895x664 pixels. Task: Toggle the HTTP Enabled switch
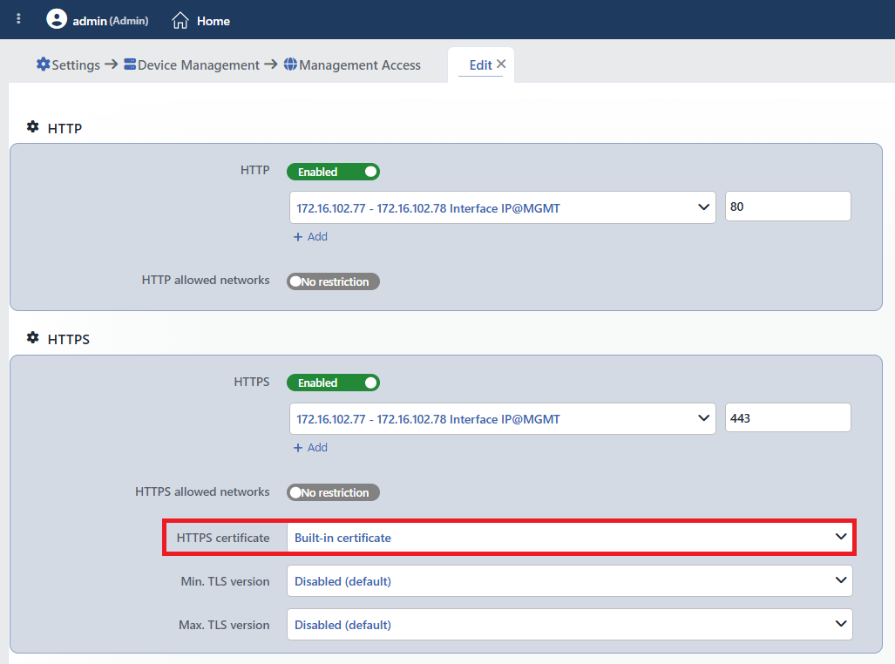point(334,172)
